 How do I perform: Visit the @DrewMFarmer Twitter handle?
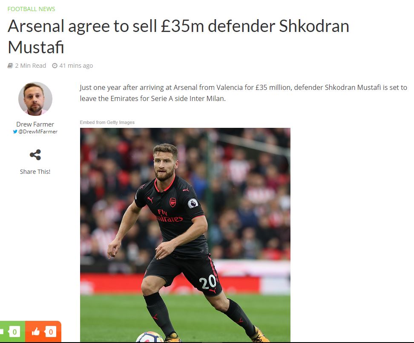pos(38,132)
